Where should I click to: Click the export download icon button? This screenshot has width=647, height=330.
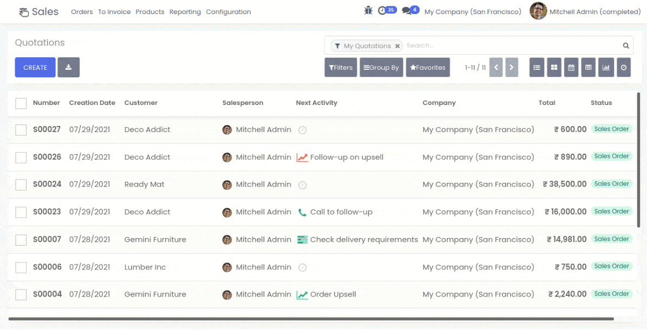click(x=69, y=68)
